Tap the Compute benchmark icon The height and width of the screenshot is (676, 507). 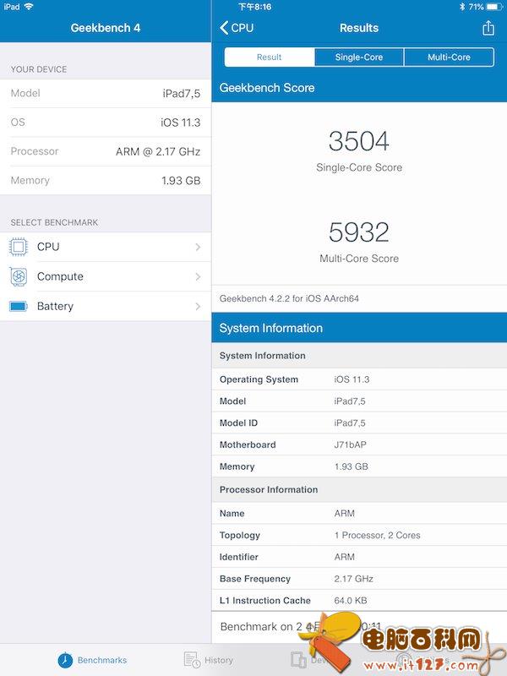click(x=18, y=276)
